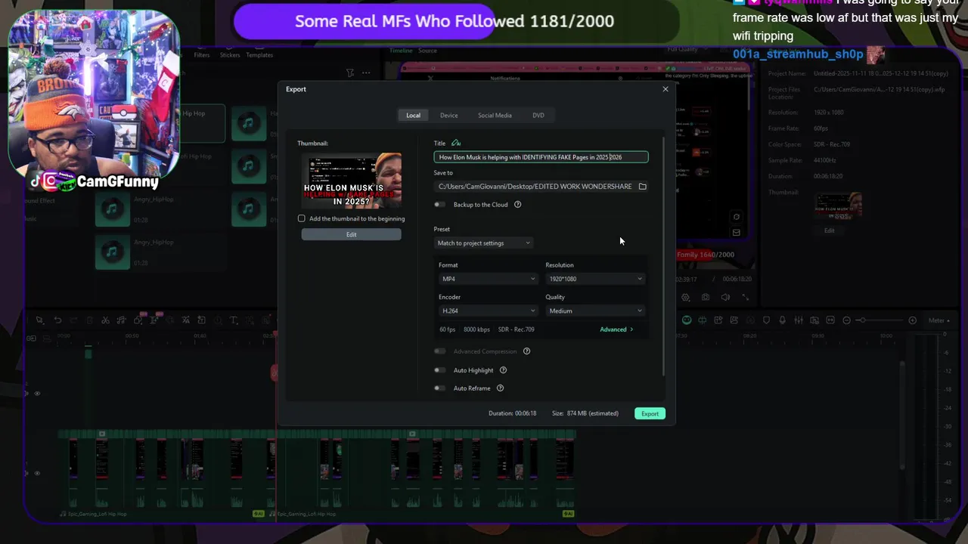Screen dimensions: 968x544
Task: Open the Filters tab in main window
Action: (201, 55)
